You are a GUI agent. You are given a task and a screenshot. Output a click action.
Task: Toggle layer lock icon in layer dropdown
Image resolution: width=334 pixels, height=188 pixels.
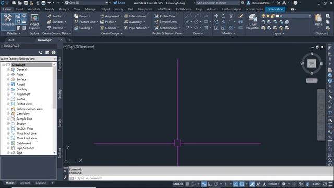click(x=272, y=16)
